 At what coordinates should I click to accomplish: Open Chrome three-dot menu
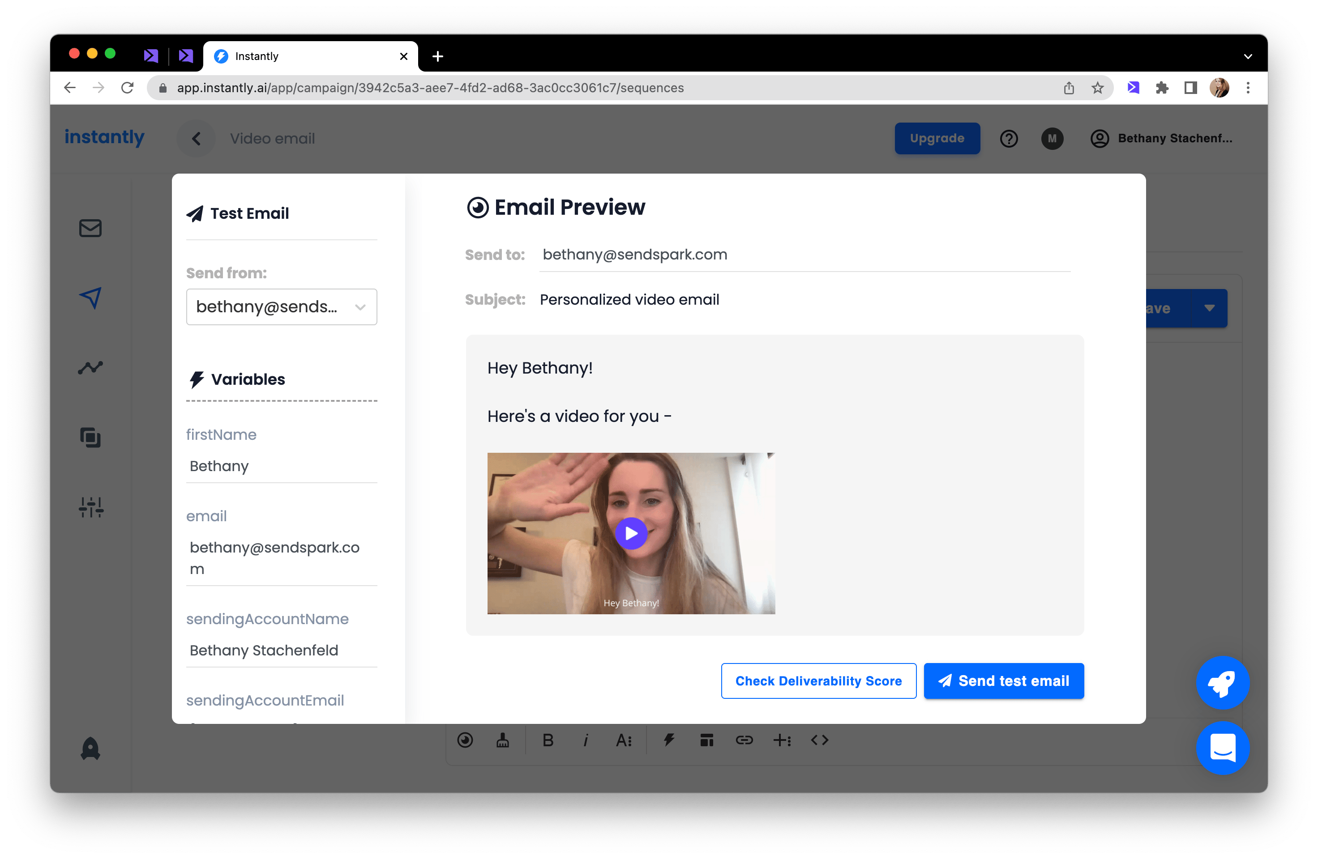[1248, 87]
